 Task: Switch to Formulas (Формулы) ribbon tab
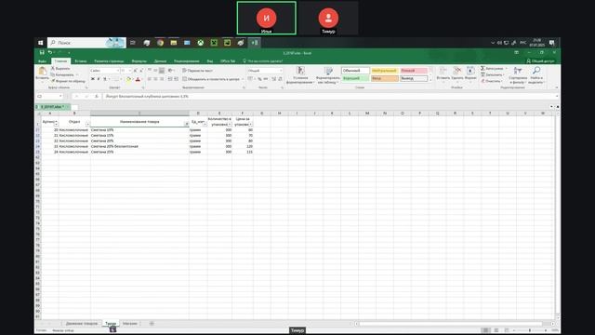click(139, 60)
